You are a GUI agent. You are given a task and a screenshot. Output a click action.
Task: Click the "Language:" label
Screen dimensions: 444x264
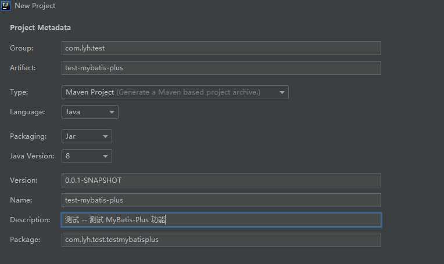click(x=26, y=112)
